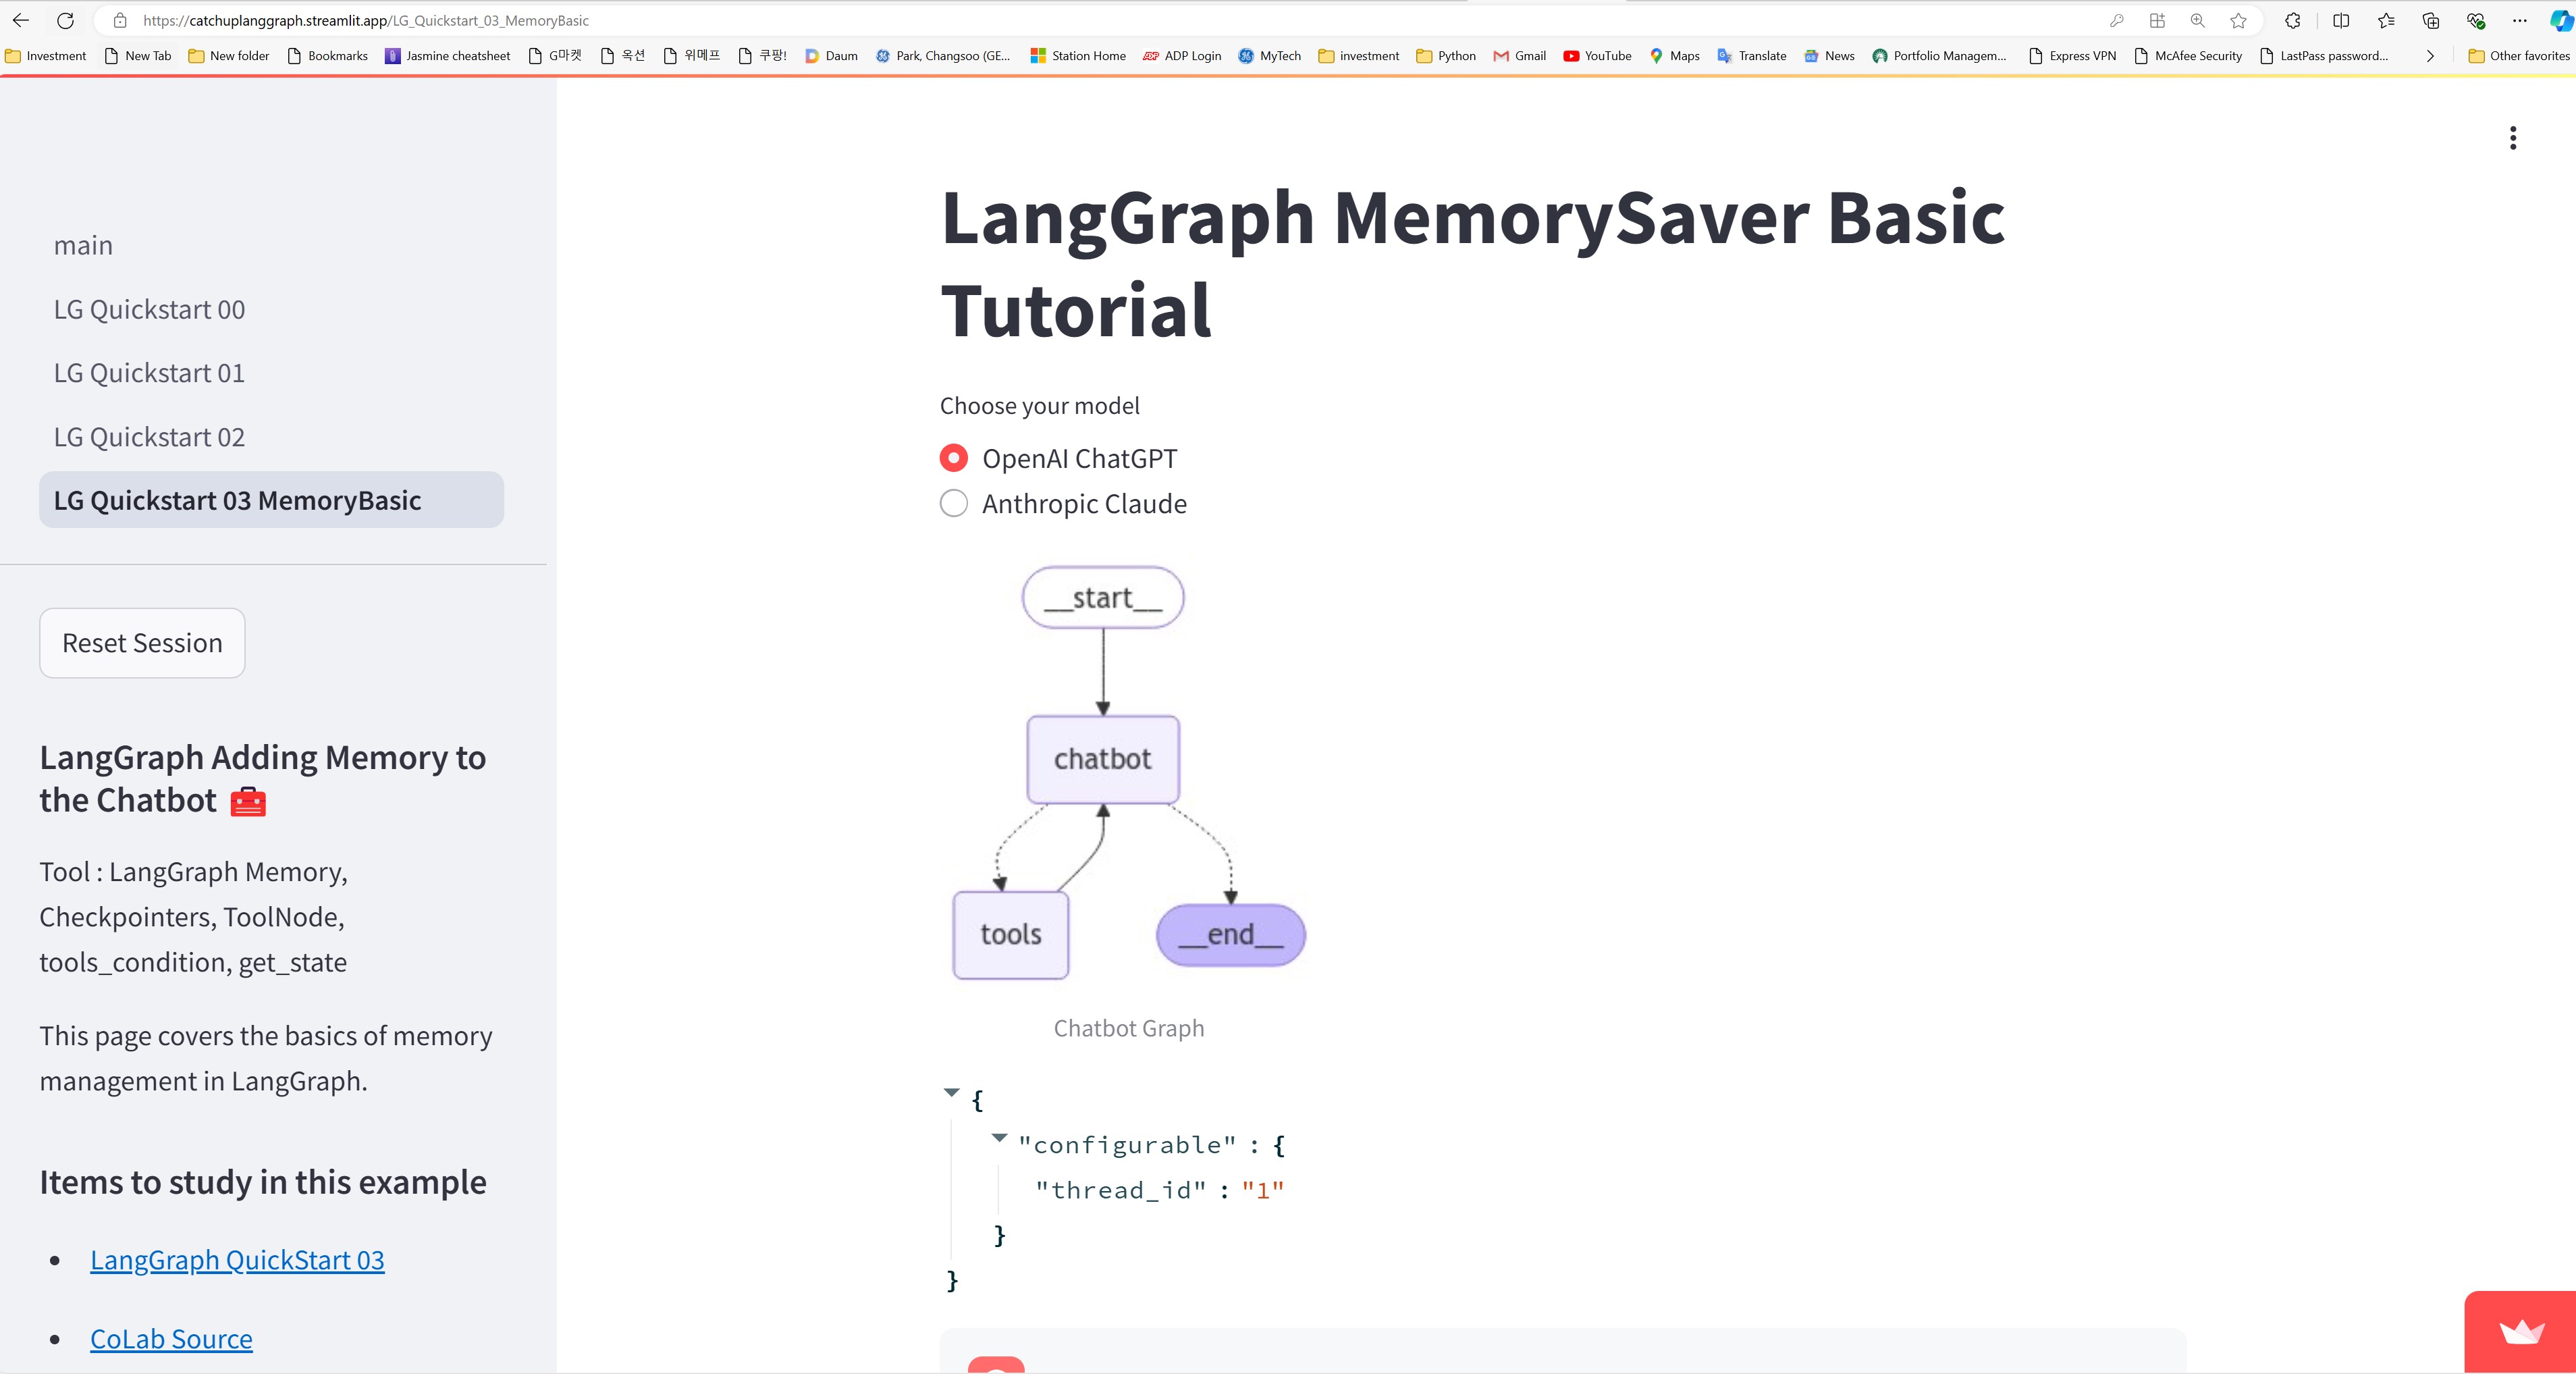Image resolution: width=2576 pixels, height=1374 pixels.
Task: Expand the bookmarks bar overflow chevron
Action: (2430, 56)
